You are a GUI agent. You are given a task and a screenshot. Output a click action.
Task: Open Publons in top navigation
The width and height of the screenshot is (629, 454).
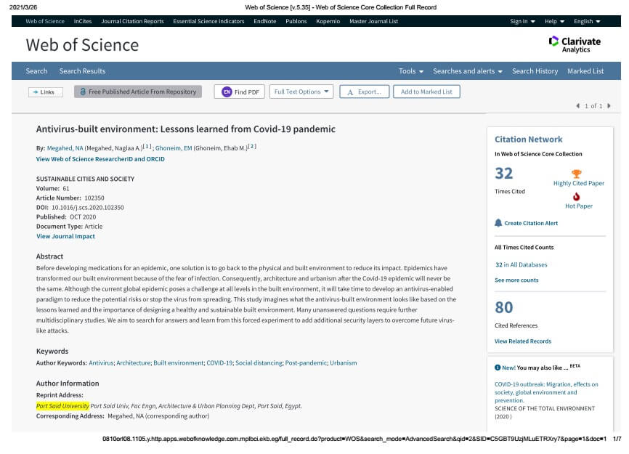click(296, 21)
